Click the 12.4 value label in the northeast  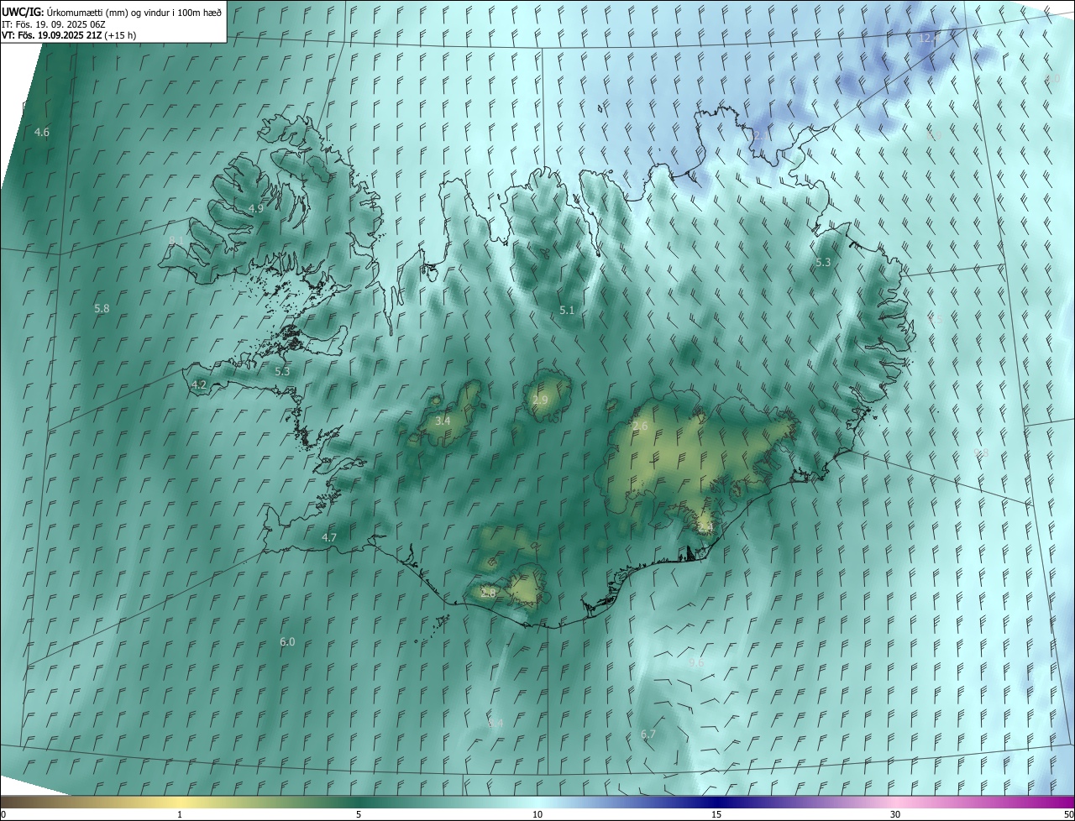(930, 39)
